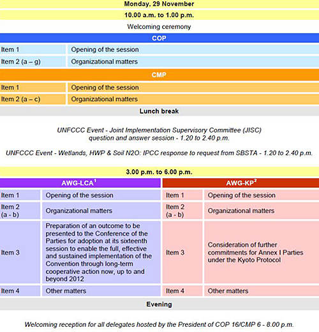Click the Welcoming reception for all delegates text

(x=159, y=324)
